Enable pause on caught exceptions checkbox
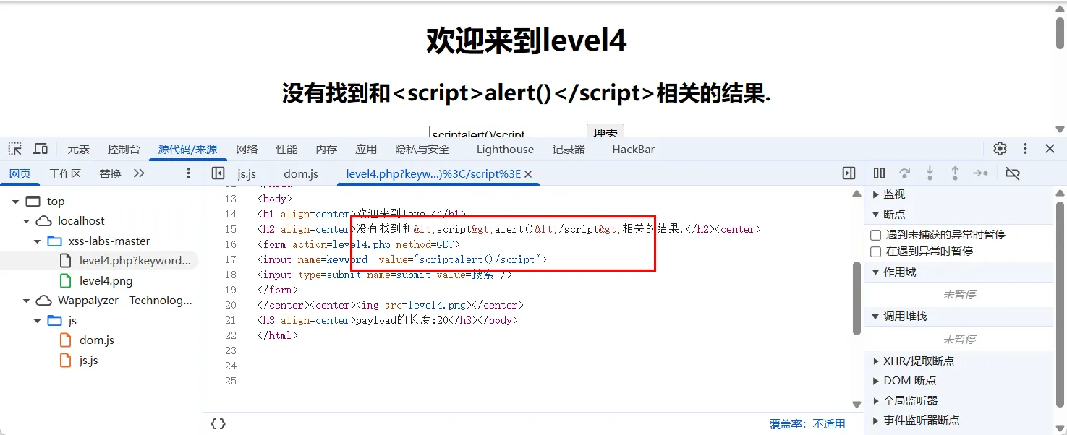The height and width of the screenshot is (435, 1067). tap(875, 251)
